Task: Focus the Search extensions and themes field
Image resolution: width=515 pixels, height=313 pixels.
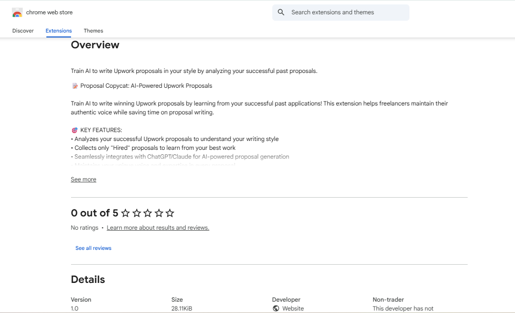Action: (340, 12)
